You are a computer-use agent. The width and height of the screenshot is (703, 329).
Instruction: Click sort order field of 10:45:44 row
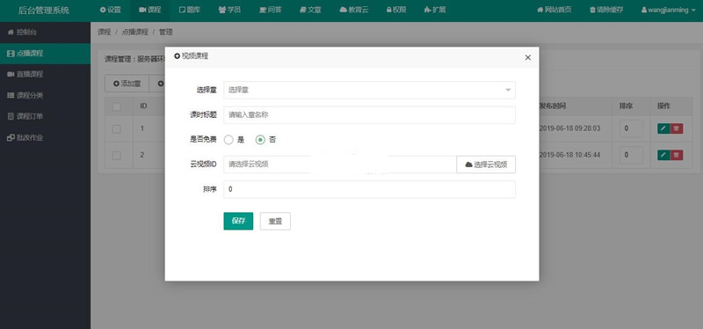[x=631, y=155]
